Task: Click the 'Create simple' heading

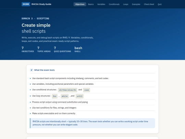Action: (x=36, y=25)
